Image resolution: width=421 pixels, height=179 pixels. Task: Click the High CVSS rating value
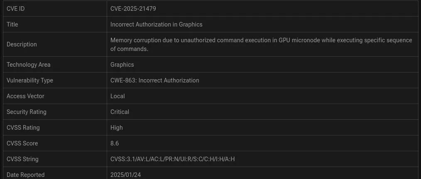[x=117, y=128]
